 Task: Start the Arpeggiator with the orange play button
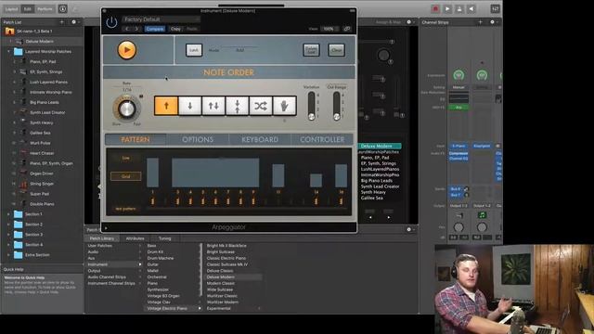point(126,50)
